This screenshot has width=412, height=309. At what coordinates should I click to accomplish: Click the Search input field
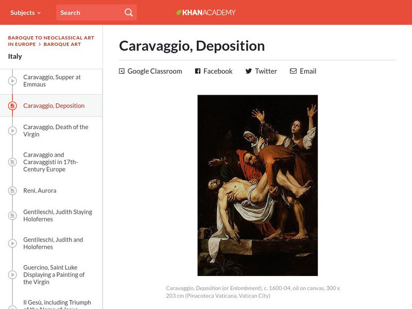(x=96, y=12)
